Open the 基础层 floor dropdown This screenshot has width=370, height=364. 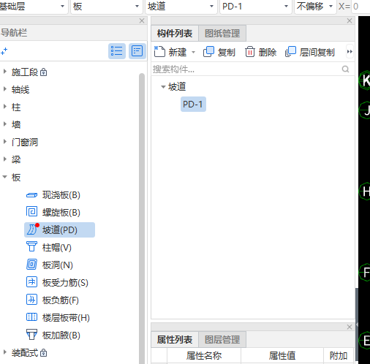[63, 7]
